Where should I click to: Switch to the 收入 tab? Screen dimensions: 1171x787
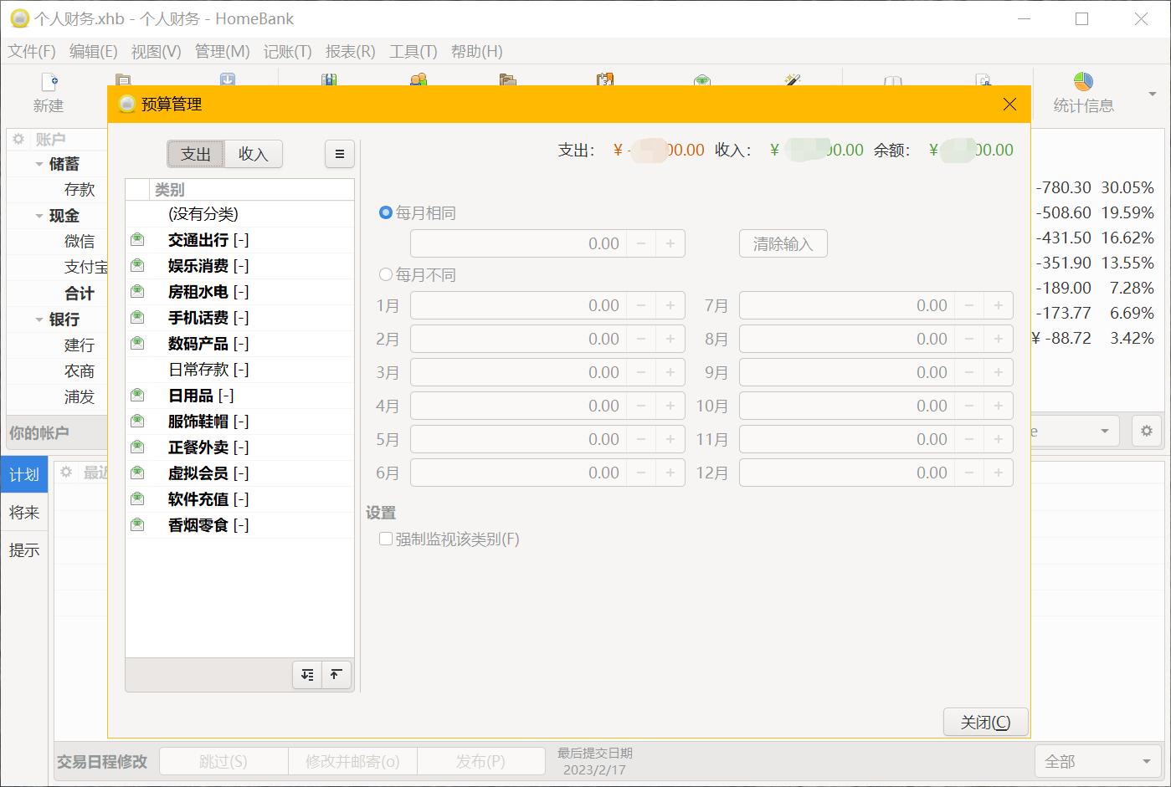click(x=253, y=154)
